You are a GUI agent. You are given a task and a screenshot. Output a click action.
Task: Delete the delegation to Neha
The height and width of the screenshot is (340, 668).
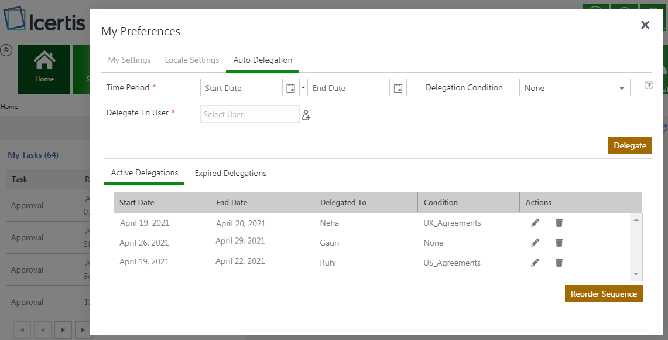coord(559,223)
